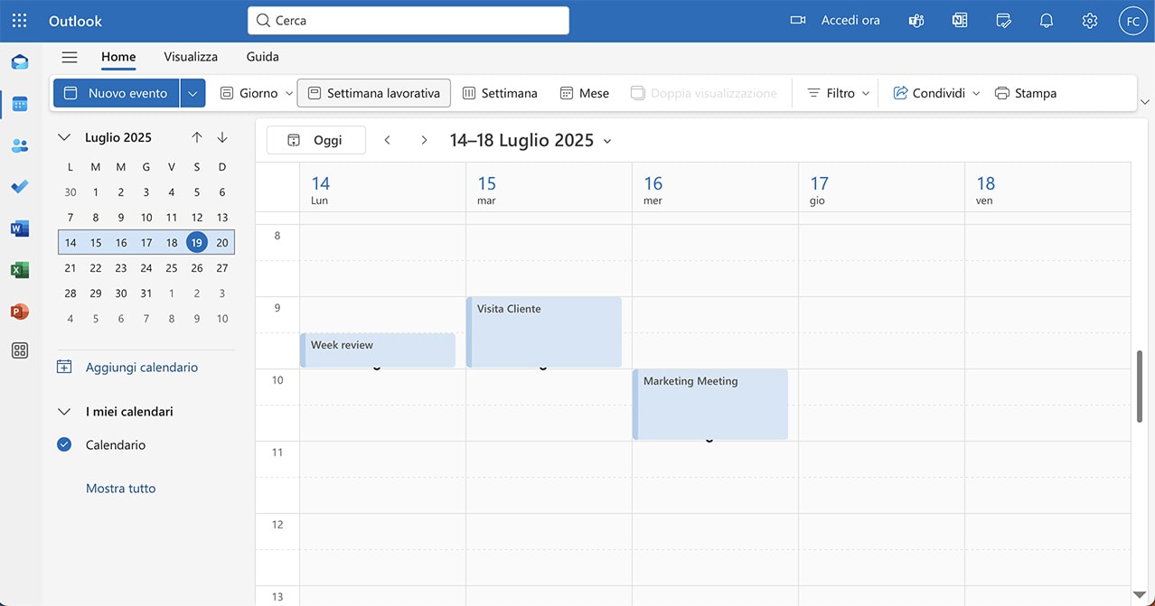Image resolution: width=1155 pixels, height=606 pixels.
Task: Launch Excel from the left sidebar
Action: 19,270
